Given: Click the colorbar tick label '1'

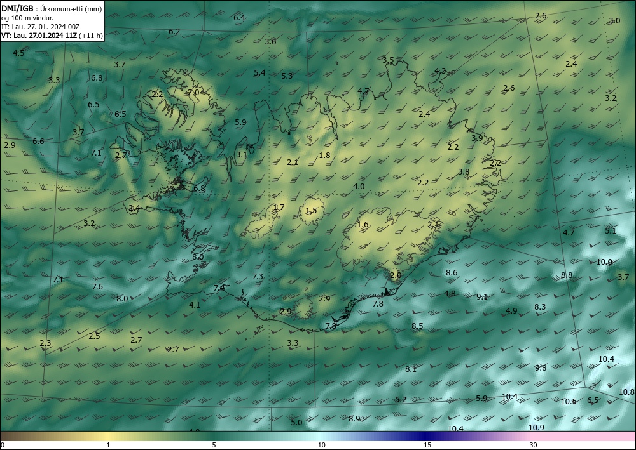Looking at the screenshot, I should pos(108,446).
